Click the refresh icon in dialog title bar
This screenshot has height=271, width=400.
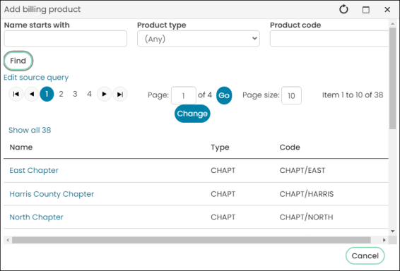343,9
